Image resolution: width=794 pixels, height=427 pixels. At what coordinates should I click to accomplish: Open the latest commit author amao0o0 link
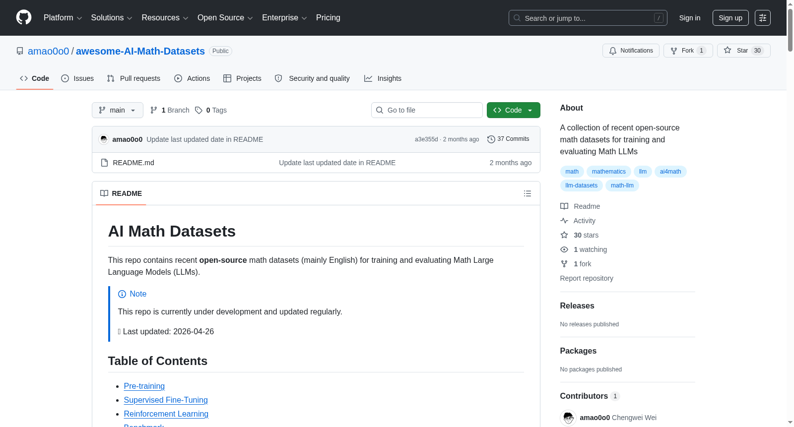pos(128,139)
